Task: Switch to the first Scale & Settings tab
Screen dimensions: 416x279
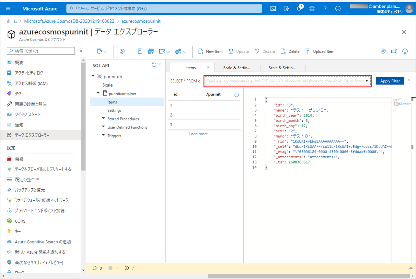Action: click(237, 68)
